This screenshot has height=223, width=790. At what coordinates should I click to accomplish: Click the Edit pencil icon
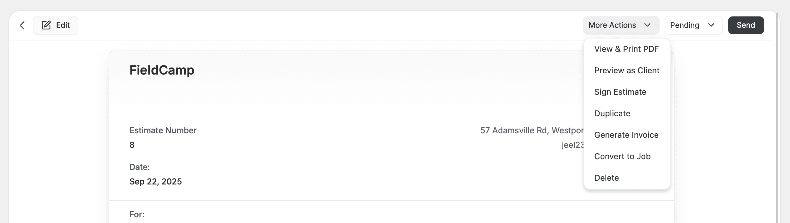point(46,25)
